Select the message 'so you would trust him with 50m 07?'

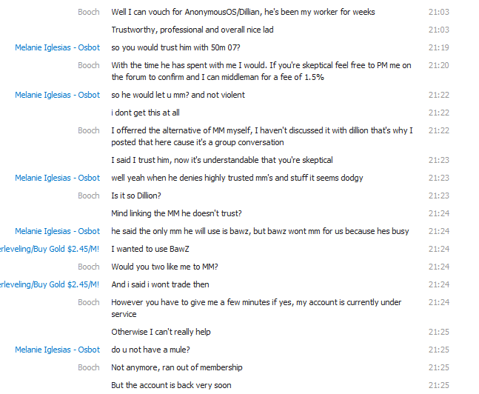coord(175,47)
